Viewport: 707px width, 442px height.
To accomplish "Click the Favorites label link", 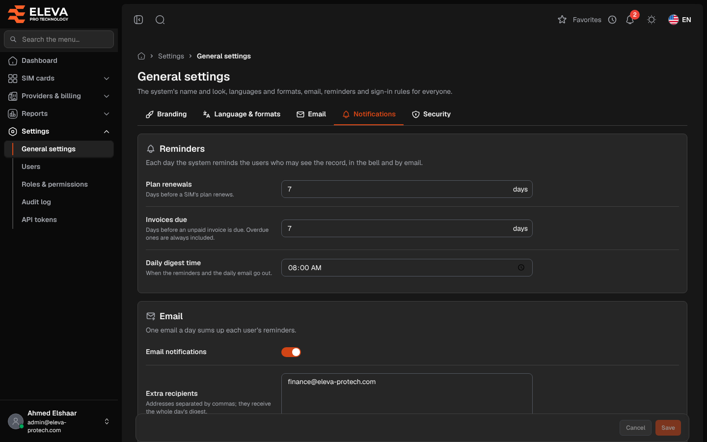I will point(587,20).
